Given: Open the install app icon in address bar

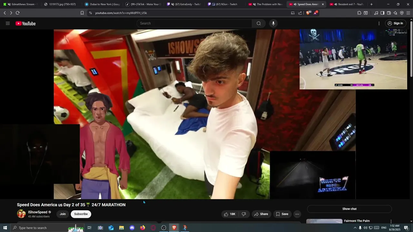Looking at the screenshot, I should 293,13.
